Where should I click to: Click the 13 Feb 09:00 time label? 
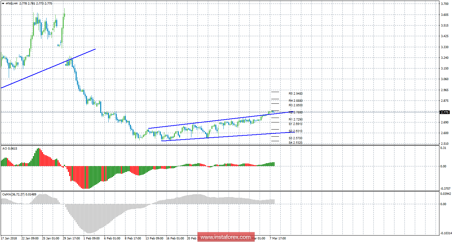click(x=154, y=238)
